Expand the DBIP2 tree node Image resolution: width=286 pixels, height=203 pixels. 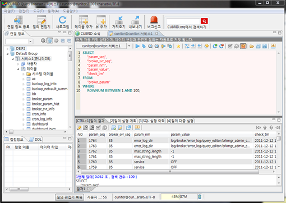(x=7, y=49)
